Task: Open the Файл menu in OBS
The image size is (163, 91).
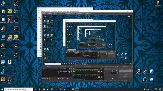Action: pos(44,13)
